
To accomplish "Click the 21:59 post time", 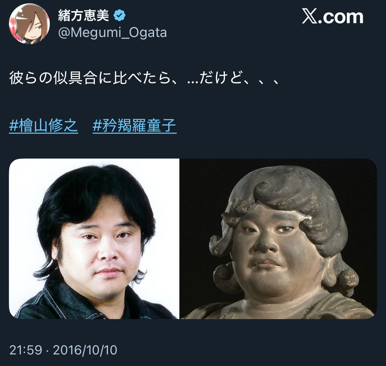I will pyautogui.click(x=26, y=350).
